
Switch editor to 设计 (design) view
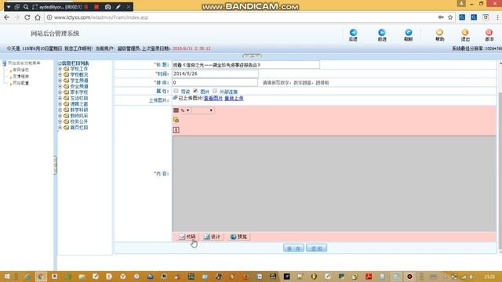click(213, 237)
